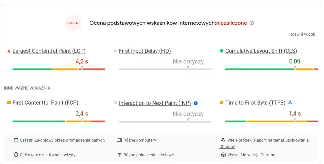Click the devices icon beside Różne komputery

pos(120,140)
